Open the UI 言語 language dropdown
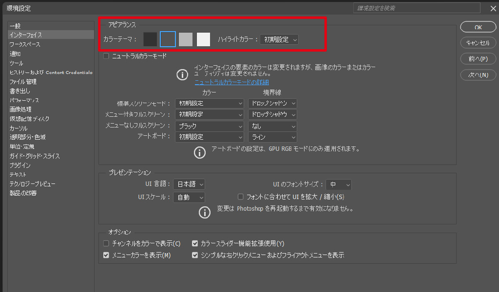The width and height of the screenshot is (499, 292). [189, 184]
